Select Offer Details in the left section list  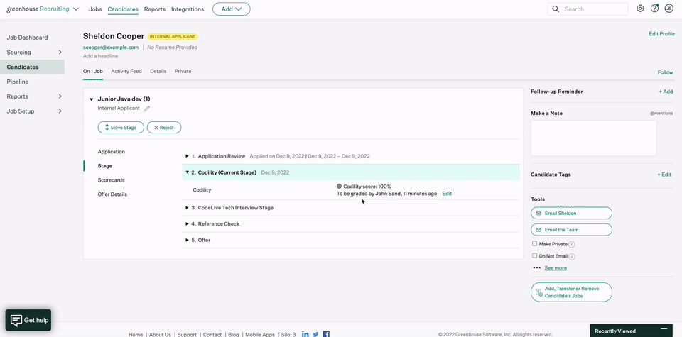[112, 194]
